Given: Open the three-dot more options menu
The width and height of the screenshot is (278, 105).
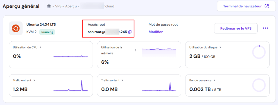Looking at the screenshot, I should pos(266,28).
